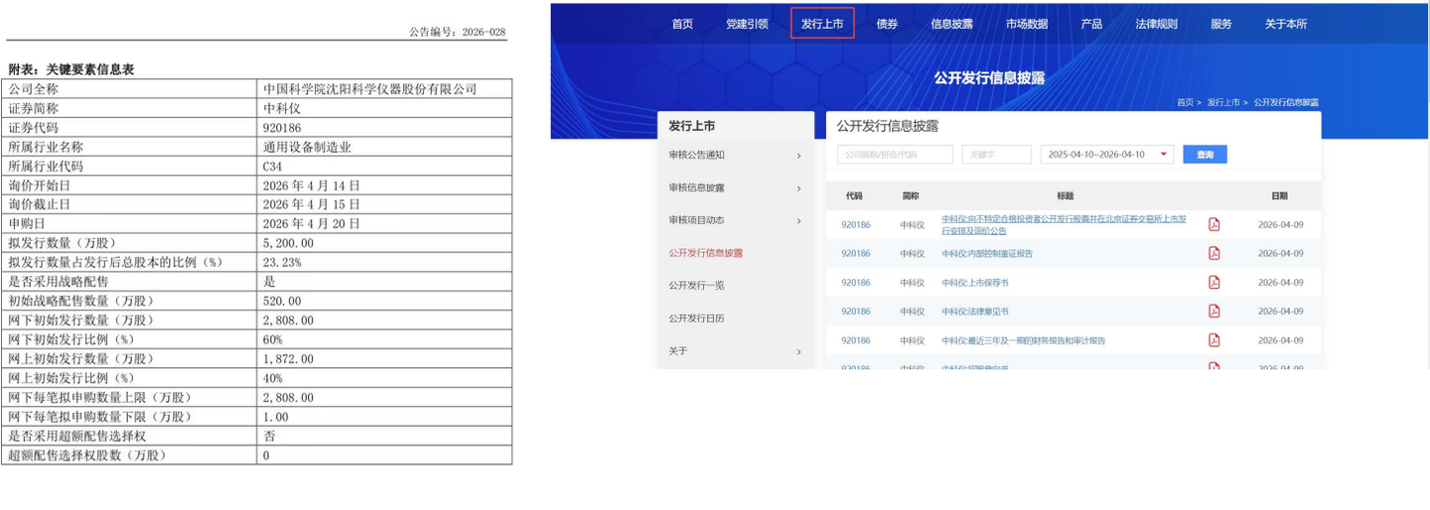The image size is (1430, 510).
Task: Open PDF icon for 内部控制鉴证报告 row
Action: click(1214, 253)
